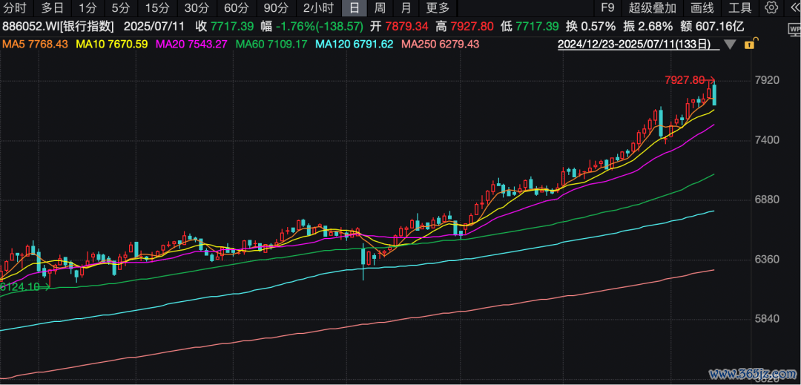Click the MA10 7670.59 indicator label
Image resolution: width=801 pixels, height=385 pixels.
pos(112,45)
